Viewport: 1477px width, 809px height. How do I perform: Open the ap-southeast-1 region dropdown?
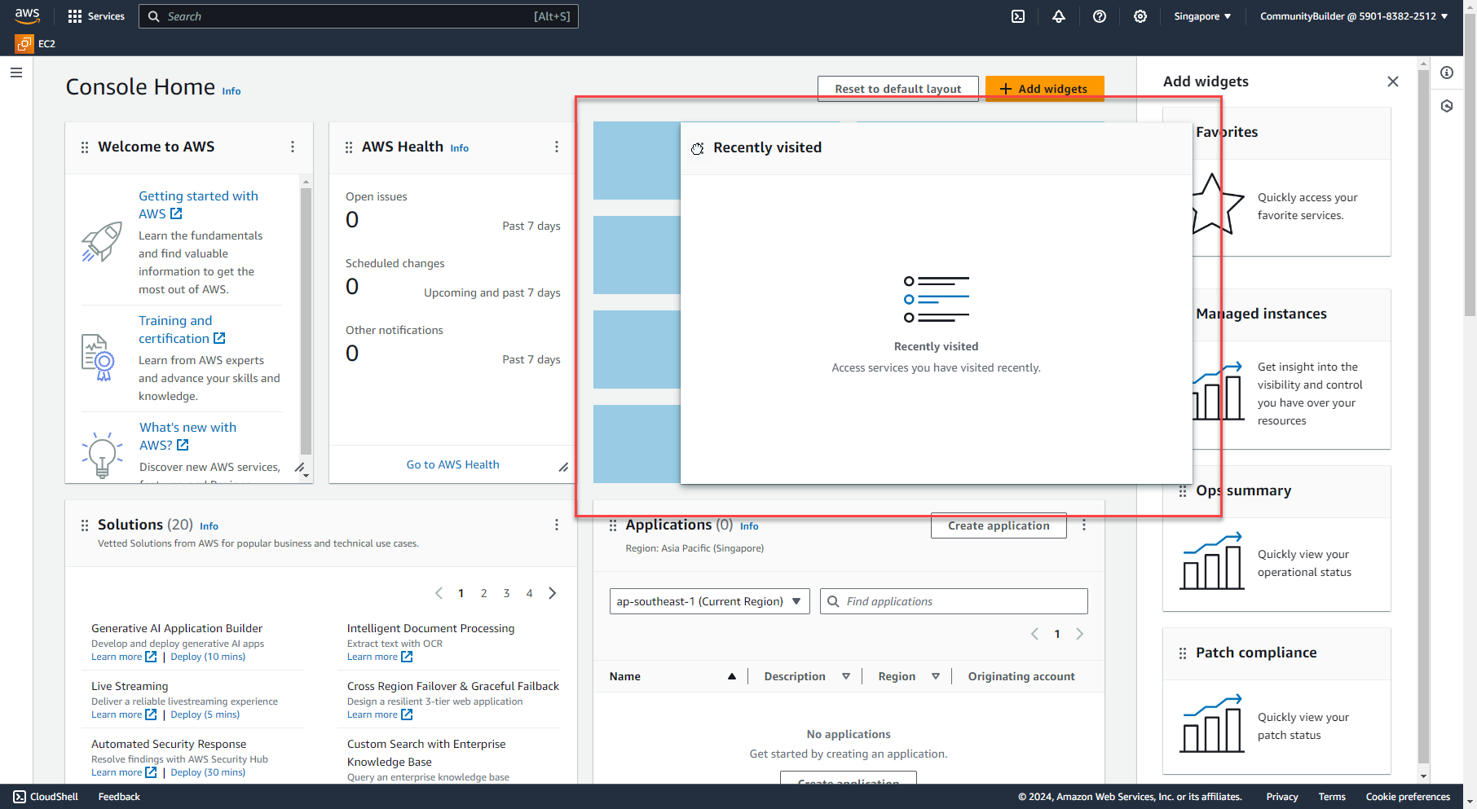708,601
